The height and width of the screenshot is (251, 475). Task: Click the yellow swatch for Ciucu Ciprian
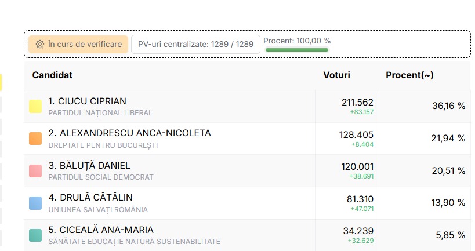tap(35, 106)
